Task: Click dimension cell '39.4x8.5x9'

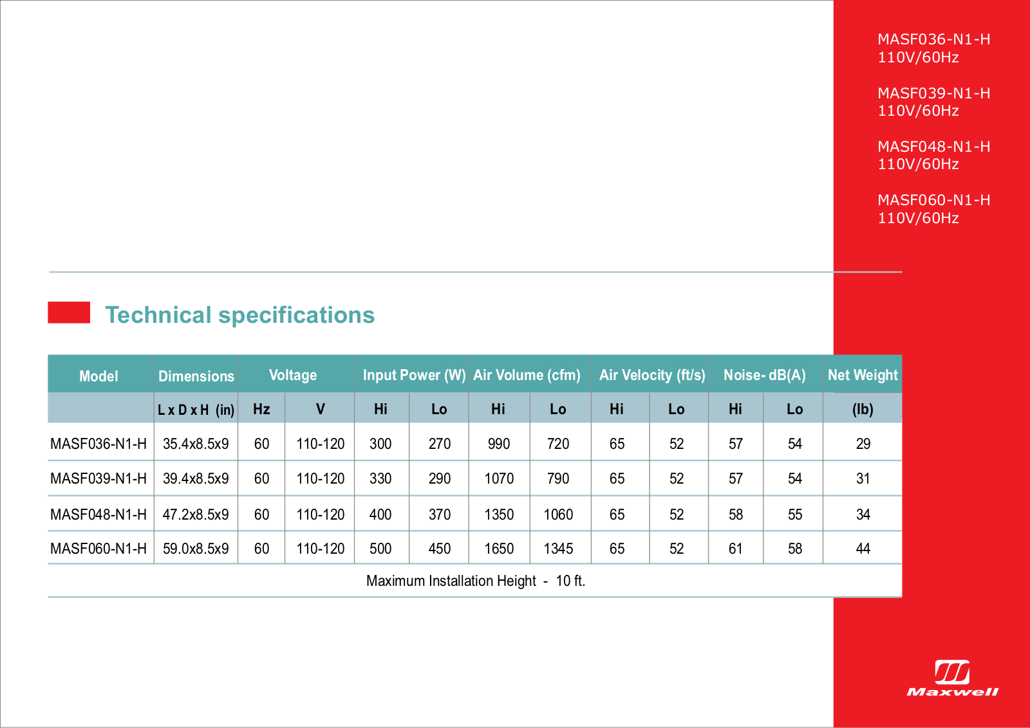Action: pyautogui.click(x=196, y=478)
